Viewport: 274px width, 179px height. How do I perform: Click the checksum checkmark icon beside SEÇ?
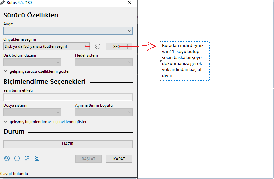coord(98,46)
